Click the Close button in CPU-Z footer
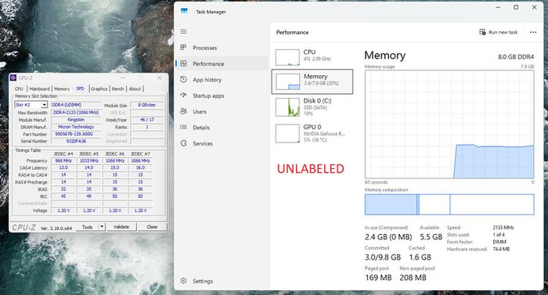Image resolution: width=548 pixels, height=295 pixels. click(152, 227)
